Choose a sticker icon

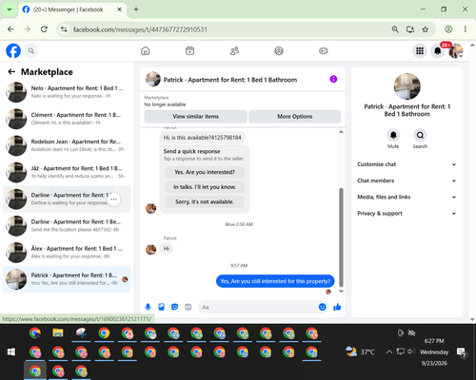pos(174,307)
